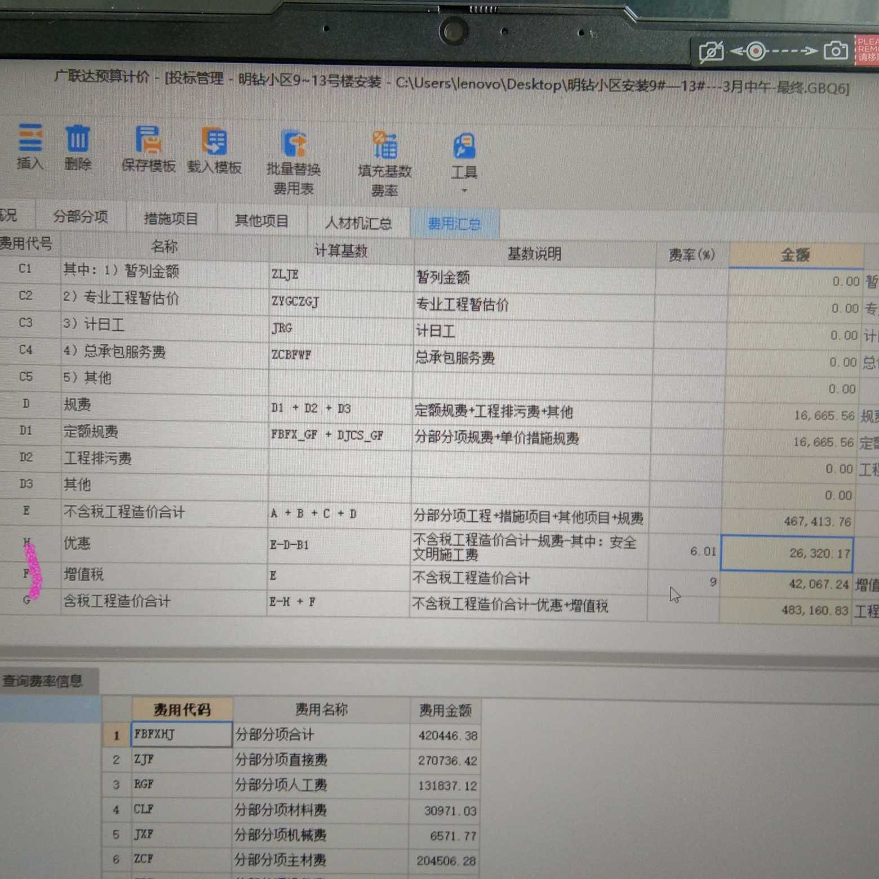
Task: Switch to the 分部分项 tab
Action: click(81, 216)
